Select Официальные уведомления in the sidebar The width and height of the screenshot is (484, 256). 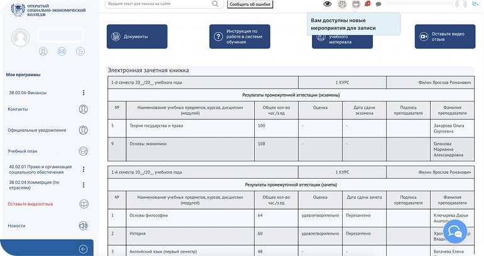coord(36,130)
